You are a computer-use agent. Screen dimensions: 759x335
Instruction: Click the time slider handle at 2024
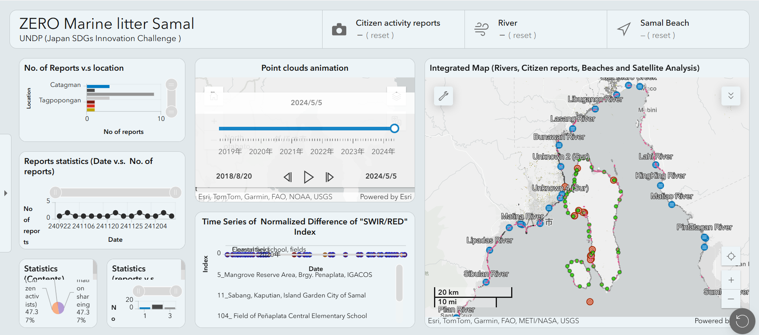pyautogui.click(x=394, y=128)
